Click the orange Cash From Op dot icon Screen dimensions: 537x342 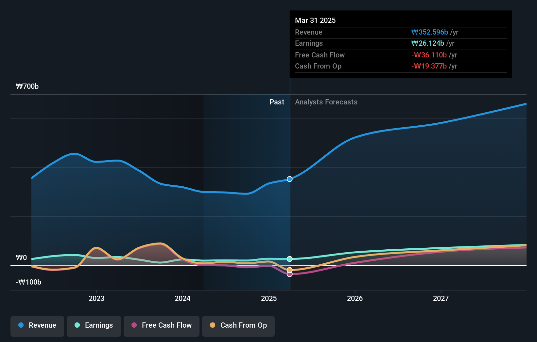(213, 325)
